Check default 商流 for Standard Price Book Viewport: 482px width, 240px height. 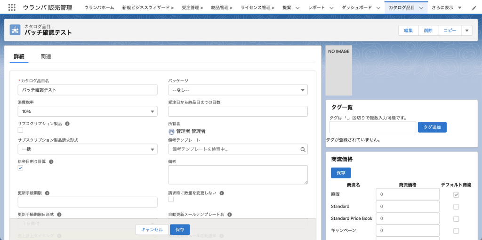click(x=456, y=218)
